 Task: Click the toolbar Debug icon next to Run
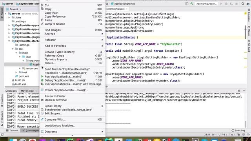226,4
